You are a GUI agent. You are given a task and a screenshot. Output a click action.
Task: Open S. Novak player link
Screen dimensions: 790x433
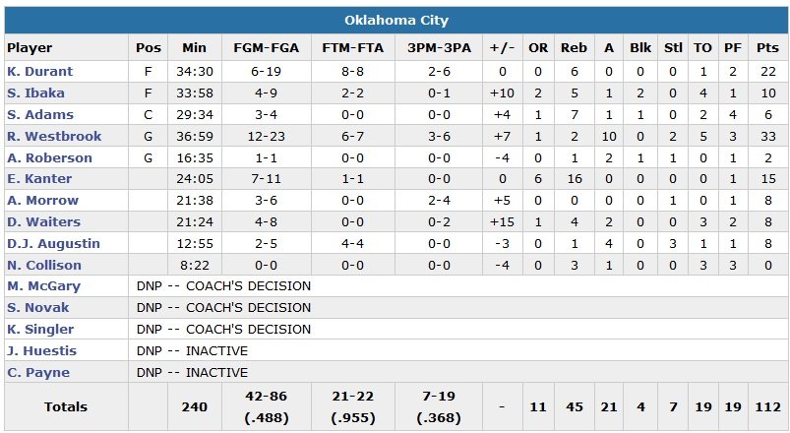coord(37,308)
